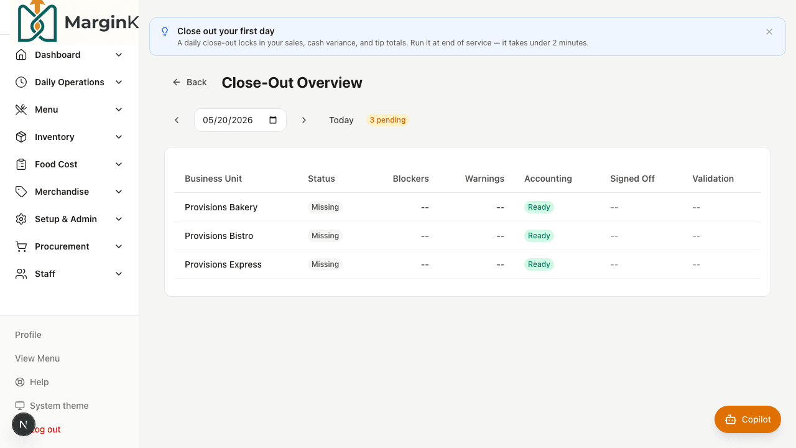The image size is (796, 448).
Task: Open the Food Cost menu item
Action: click(x=70, y=164)
